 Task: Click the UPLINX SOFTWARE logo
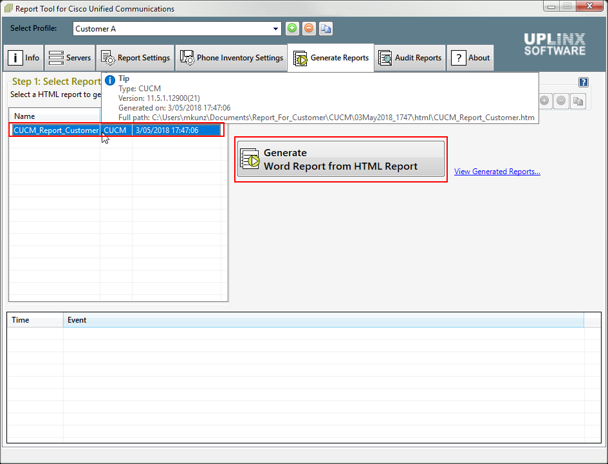pos(555,44)
